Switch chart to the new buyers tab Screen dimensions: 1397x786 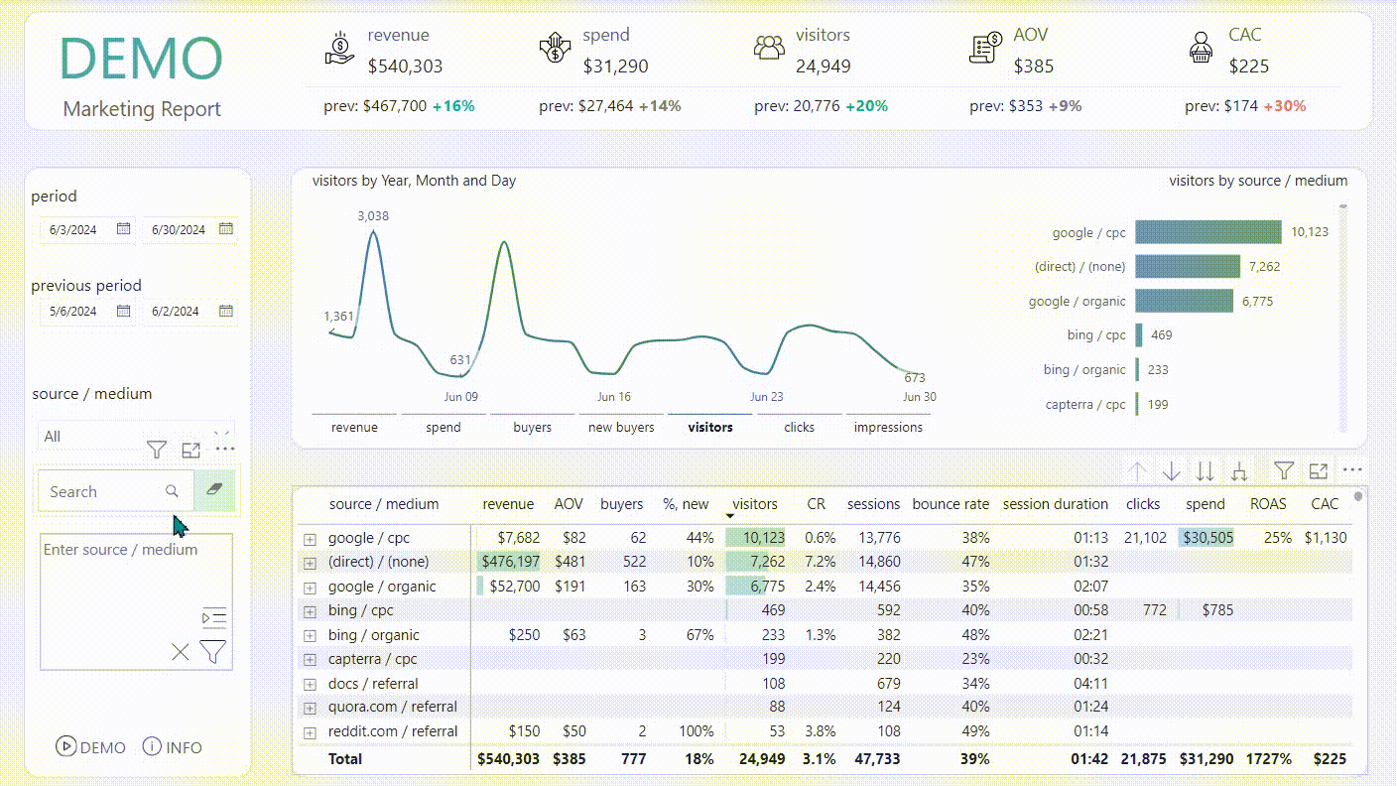(621, 427)
